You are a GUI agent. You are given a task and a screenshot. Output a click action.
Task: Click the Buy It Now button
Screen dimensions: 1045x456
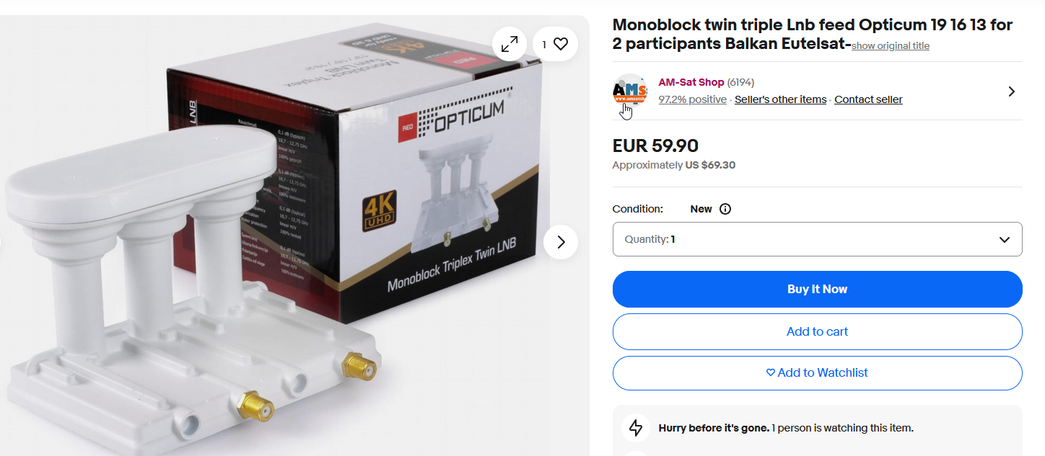pyautogui.click(x=817, y=289)
